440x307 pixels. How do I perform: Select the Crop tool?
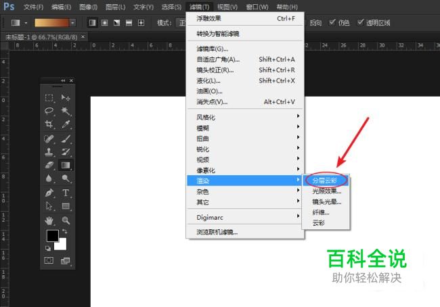click(x=49, y=124)
